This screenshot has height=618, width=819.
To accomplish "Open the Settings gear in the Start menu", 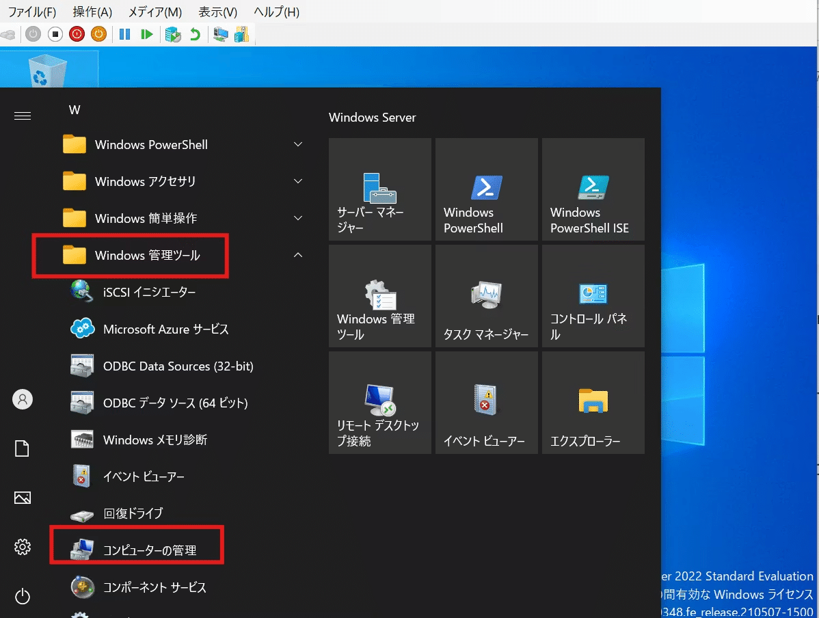I will (23, 547).
